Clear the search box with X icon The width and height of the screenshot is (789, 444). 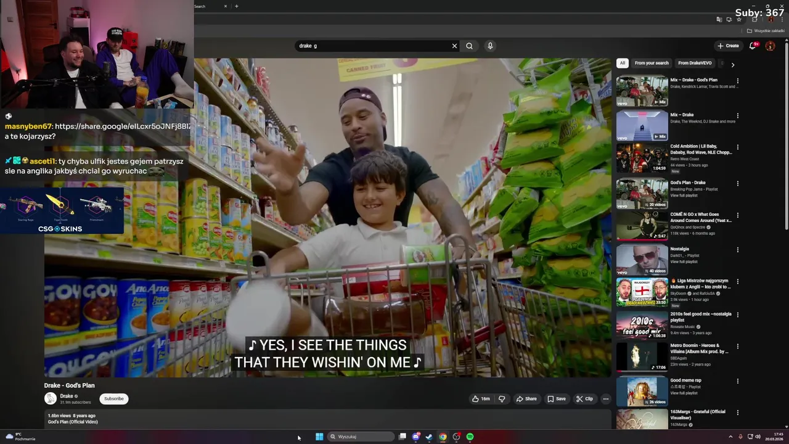point(454,46)
